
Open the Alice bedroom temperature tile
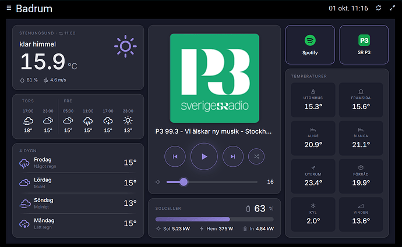point(313,138)
